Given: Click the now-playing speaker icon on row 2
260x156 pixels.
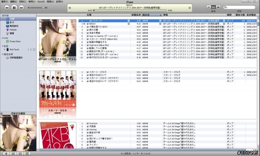Looking at the screenshot, I should click(84, 24).
